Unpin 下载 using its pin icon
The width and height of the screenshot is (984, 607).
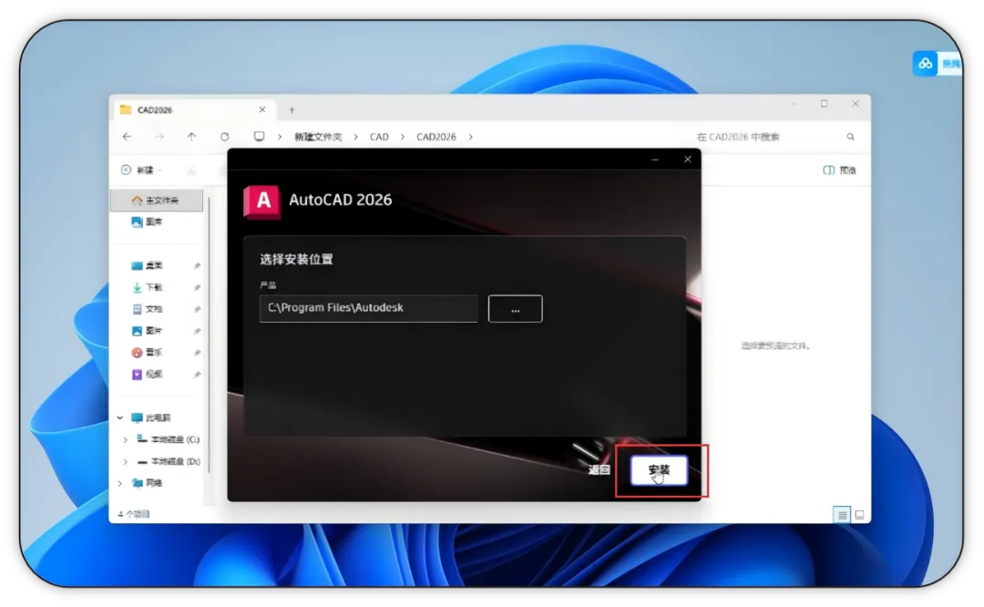click(x=197, y=287)
